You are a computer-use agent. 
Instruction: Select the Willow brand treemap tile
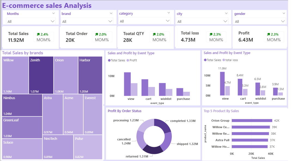point(15,75)
